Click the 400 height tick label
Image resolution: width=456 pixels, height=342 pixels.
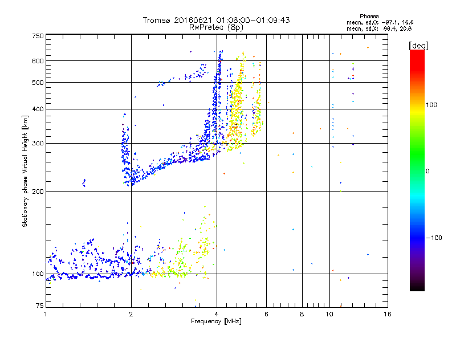pos(38,109)
